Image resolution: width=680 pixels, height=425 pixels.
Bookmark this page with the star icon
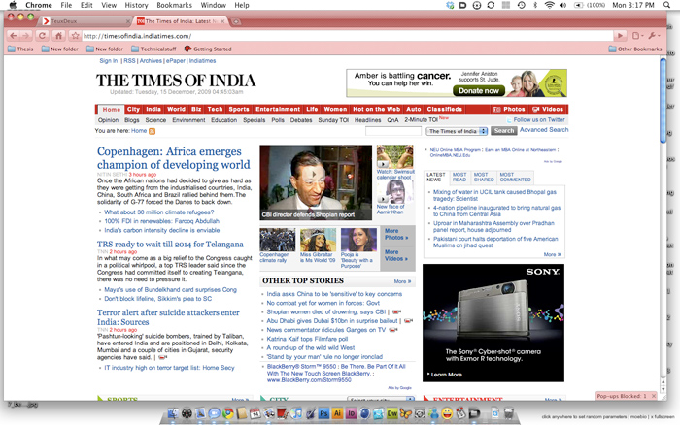75,36
